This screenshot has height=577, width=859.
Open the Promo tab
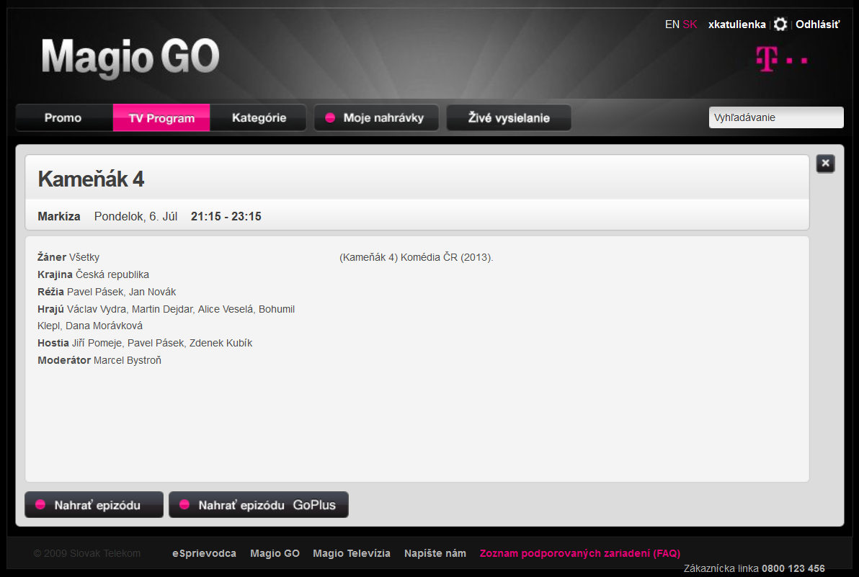pyautogui.click(x=63, y=117)
